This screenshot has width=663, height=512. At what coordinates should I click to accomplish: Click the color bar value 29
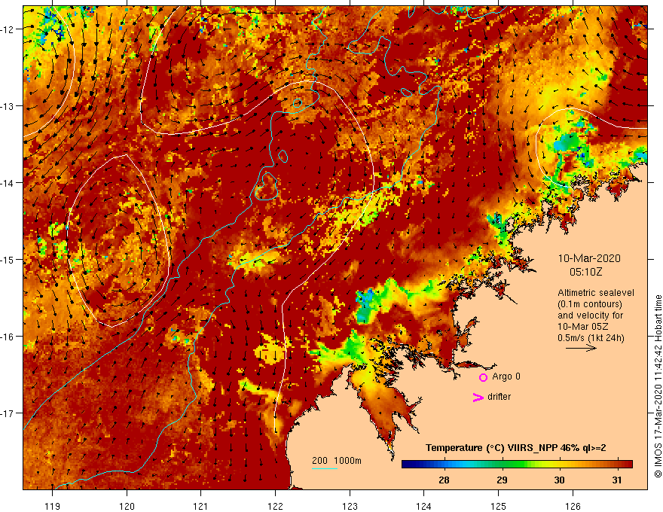coord(502,480)
